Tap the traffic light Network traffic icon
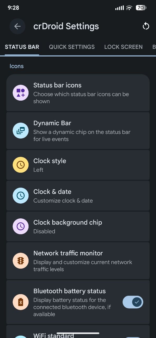The image size is (156, 338). (x=21, y=261)
